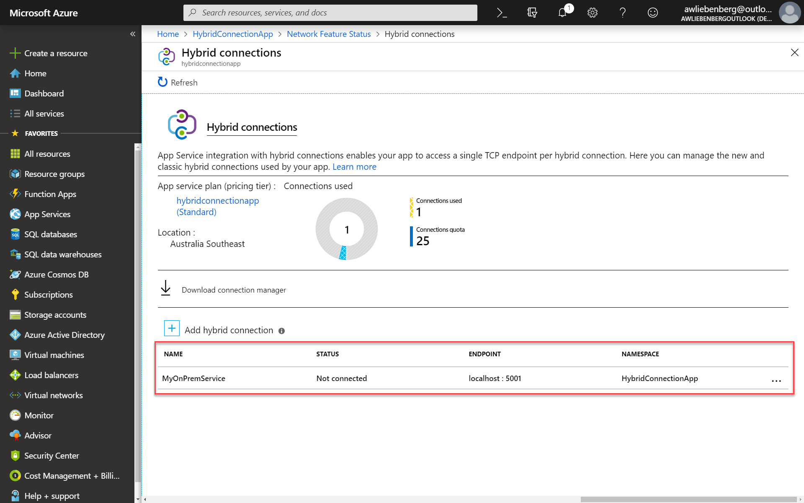Click localhost : 5001 endpoint cell

tap(495, 379)
